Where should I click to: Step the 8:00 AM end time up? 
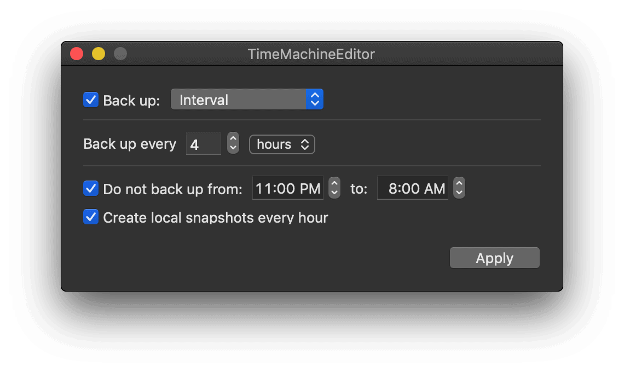pyautogui.click(x=459, y=182)
